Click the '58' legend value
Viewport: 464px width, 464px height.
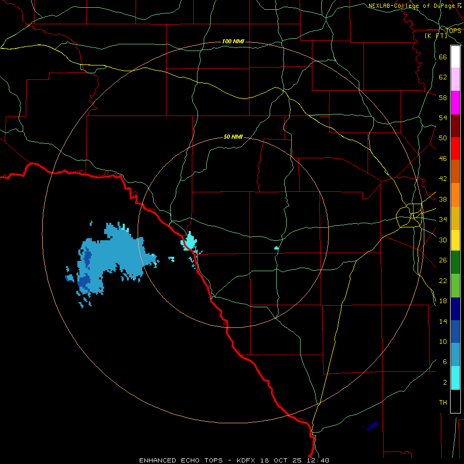[x=443, y=97]
